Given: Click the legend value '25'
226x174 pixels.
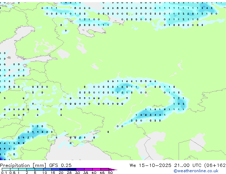Looking at the screenshot, I should point(69,173).
